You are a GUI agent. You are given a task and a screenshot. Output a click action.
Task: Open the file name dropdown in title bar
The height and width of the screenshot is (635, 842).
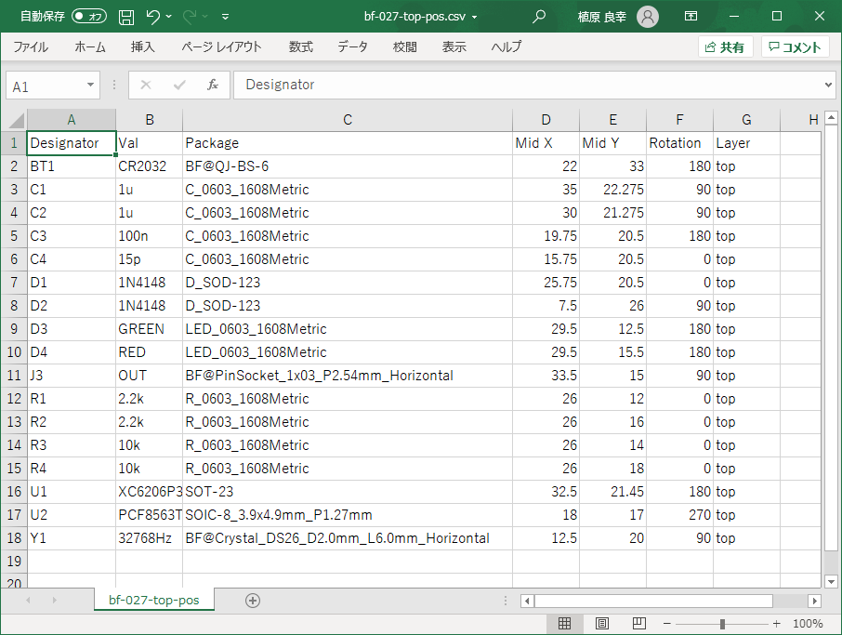474,17
